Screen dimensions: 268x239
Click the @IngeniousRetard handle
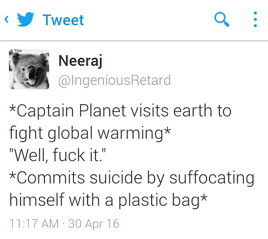click(x=114, y=80)
